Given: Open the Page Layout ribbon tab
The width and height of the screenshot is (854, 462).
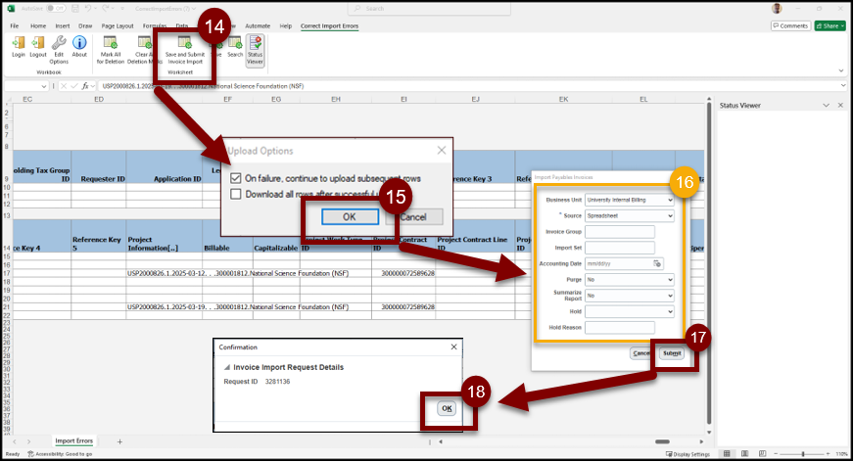Looking at the screenshot, I should coord(118,24).
